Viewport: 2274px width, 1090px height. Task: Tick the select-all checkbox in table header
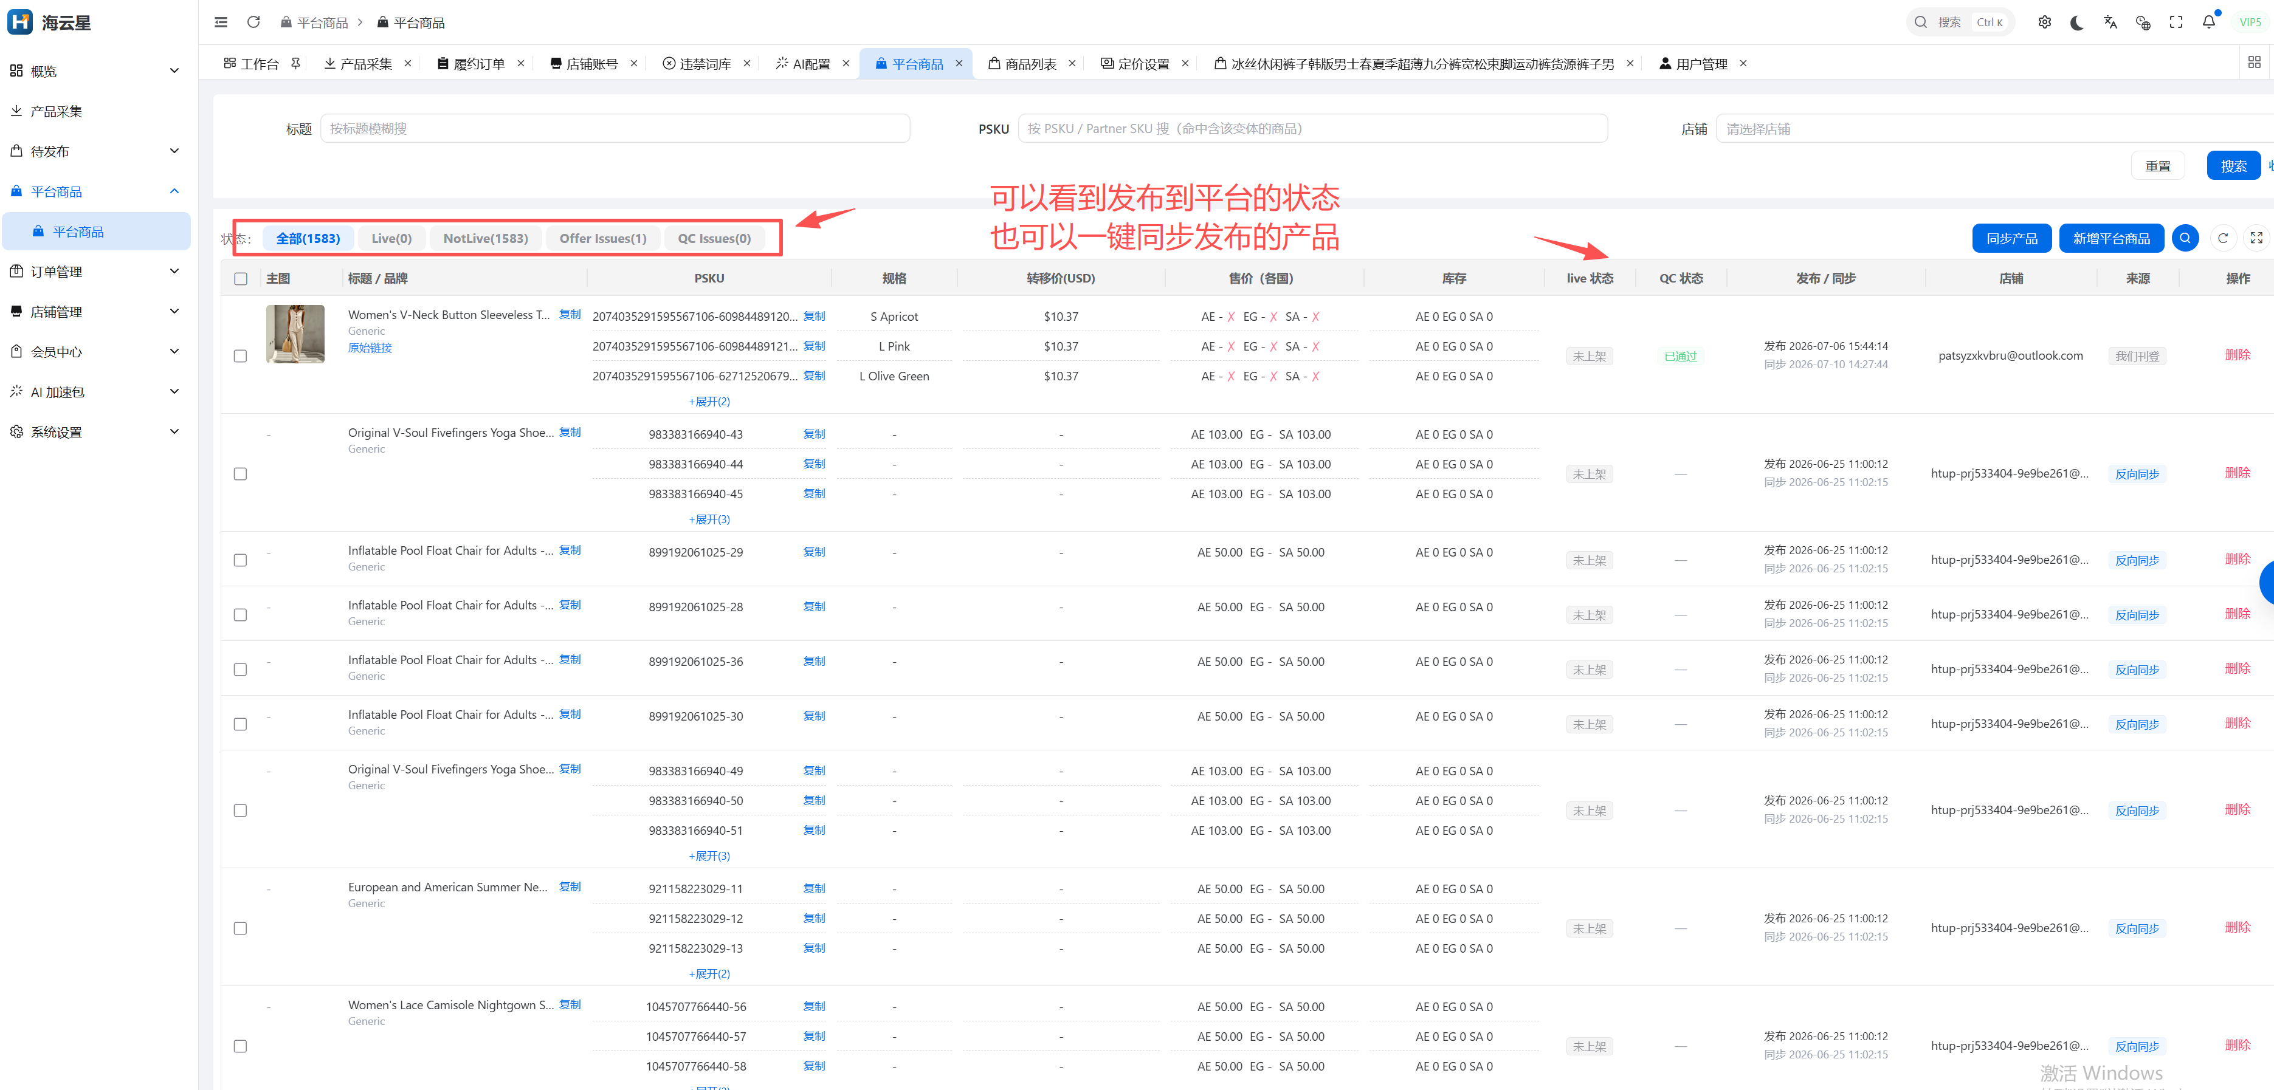[240, 279]
